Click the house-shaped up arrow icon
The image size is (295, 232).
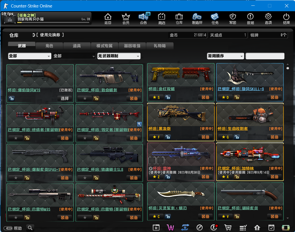point(257,228)
